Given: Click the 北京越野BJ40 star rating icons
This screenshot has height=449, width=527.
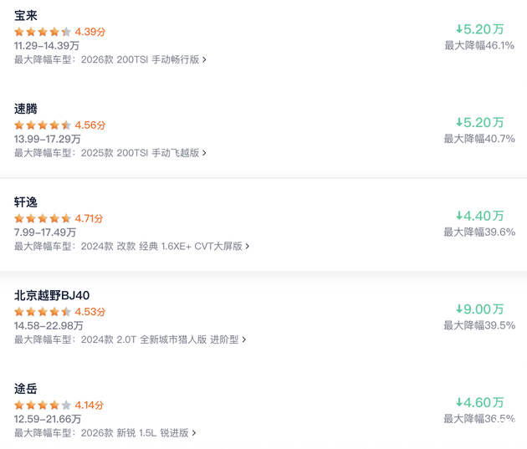Looking at the screenshot, I should click(43, 312).
